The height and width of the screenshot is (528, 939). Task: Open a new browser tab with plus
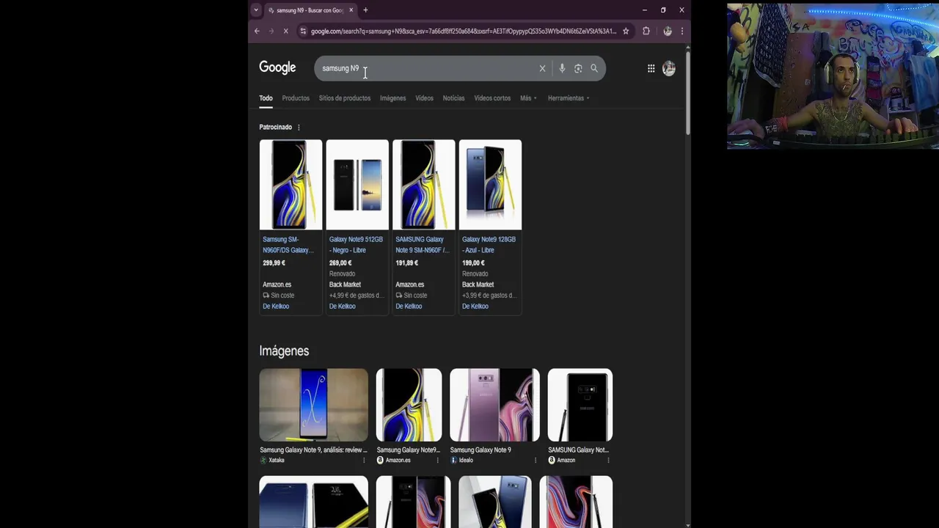click(x=365, y=10)
